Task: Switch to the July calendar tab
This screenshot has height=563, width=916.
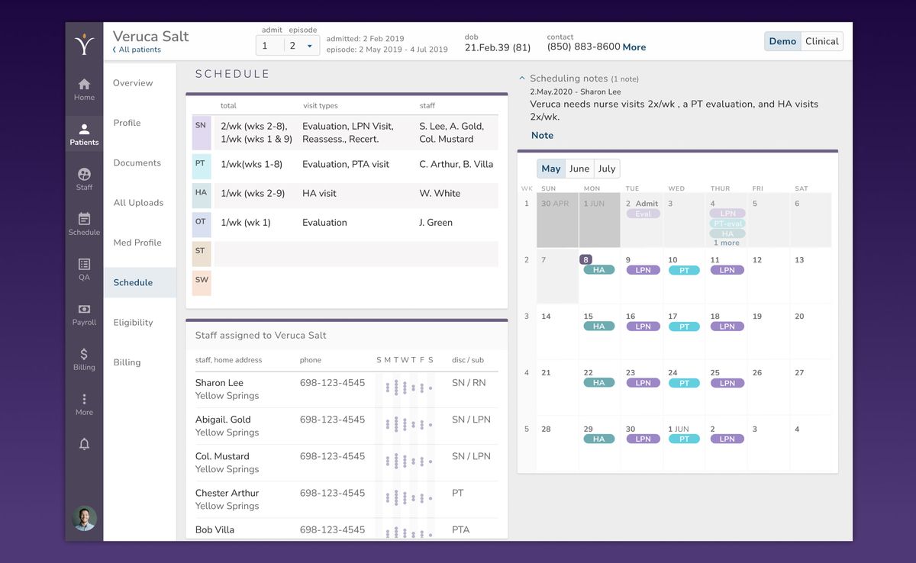Action: tap(606, 168)
